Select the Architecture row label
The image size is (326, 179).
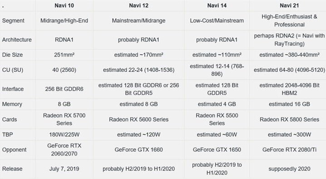(17, 40)
